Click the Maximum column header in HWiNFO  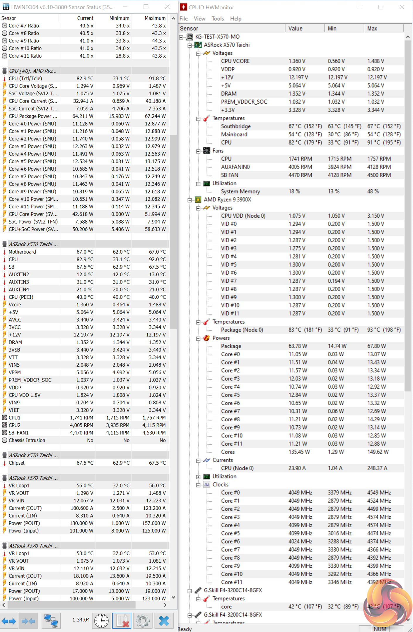point(150,18)
